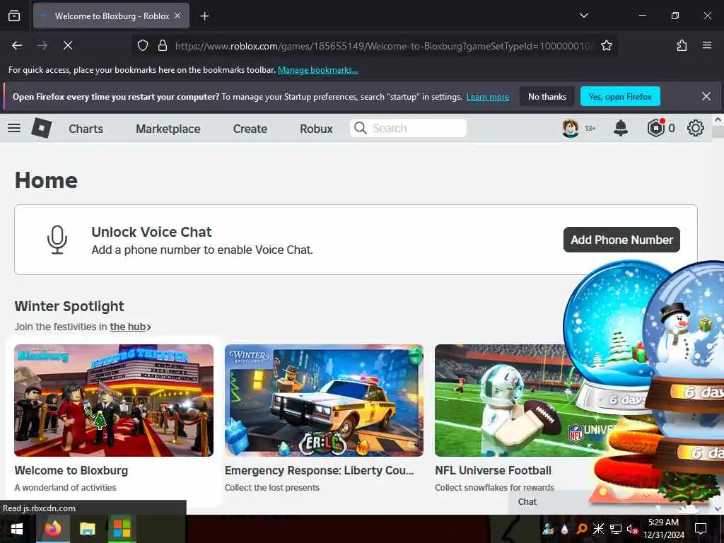Open Roblox settings gear icon
The width and height of the screenshot is (724, 543).
(696, 128)
